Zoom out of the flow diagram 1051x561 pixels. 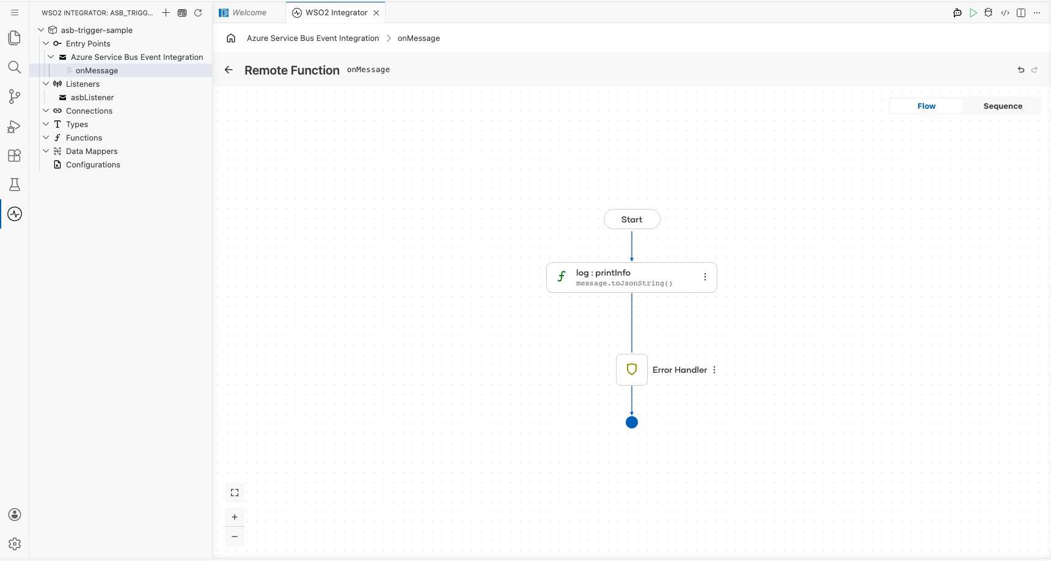[235, 537]
